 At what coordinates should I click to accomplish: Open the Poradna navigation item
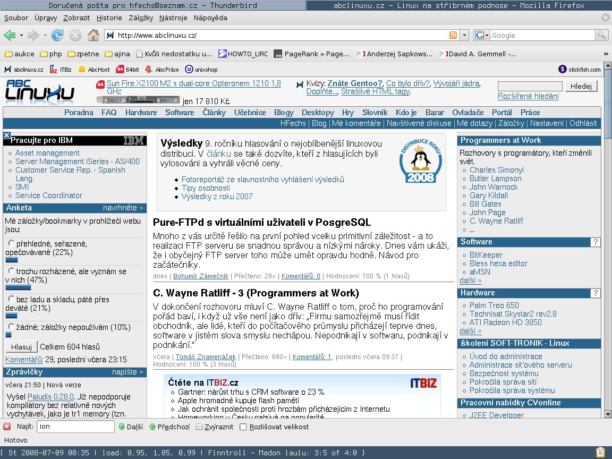[79, 113]
